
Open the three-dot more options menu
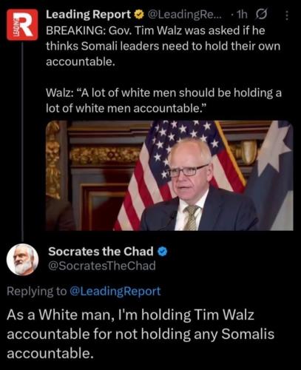(x=286, y=16)
